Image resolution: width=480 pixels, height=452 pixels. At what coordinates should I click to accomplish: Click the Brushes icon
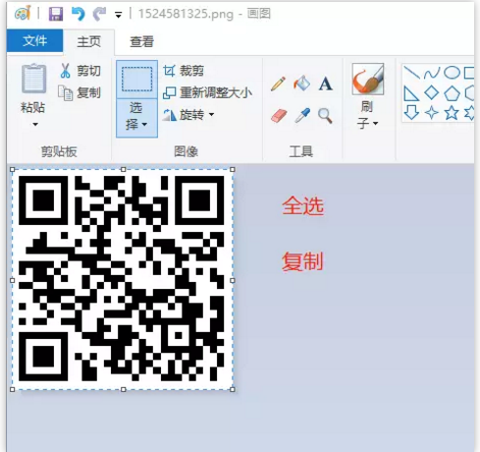(368, 79)
